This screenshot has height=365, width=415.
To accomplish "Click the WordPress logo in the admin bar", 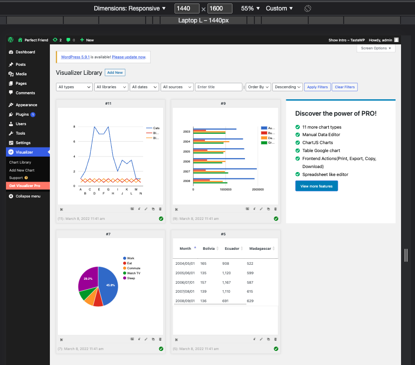I will tap(10, 40).
